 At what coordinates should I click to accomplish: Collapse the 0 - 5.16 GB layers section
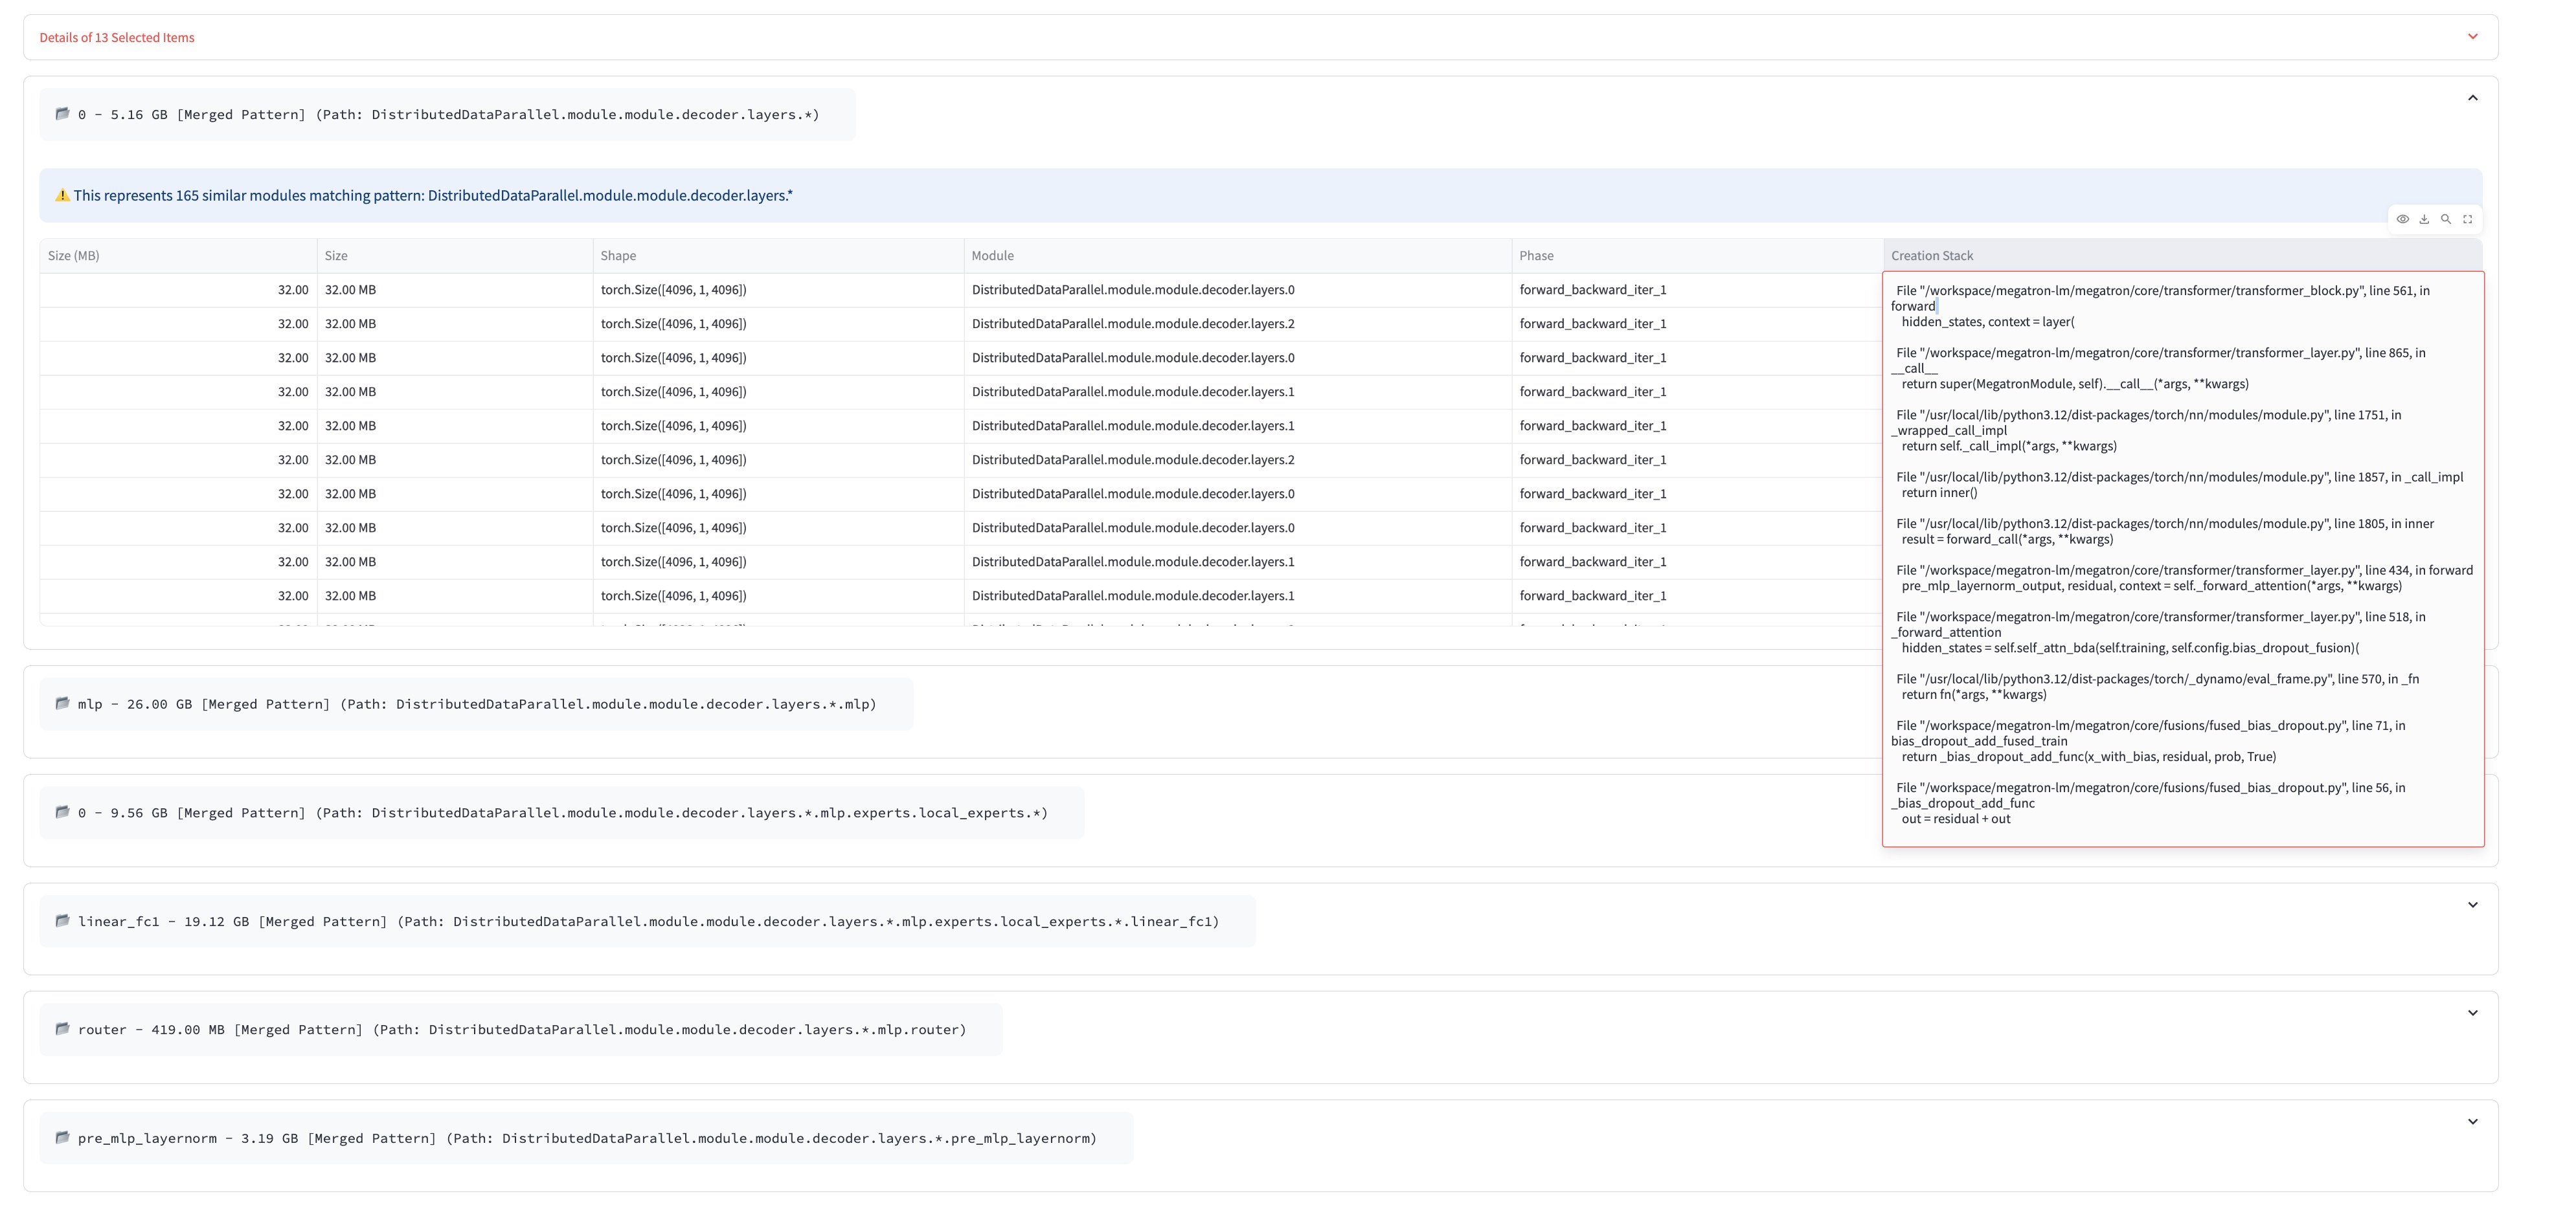[x=2472, y=98]
